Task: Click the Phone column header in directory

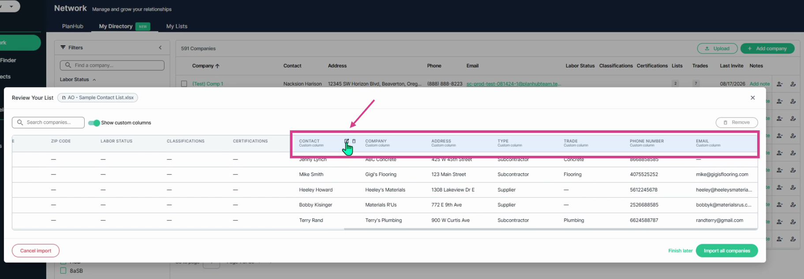Action: (434, 66)
